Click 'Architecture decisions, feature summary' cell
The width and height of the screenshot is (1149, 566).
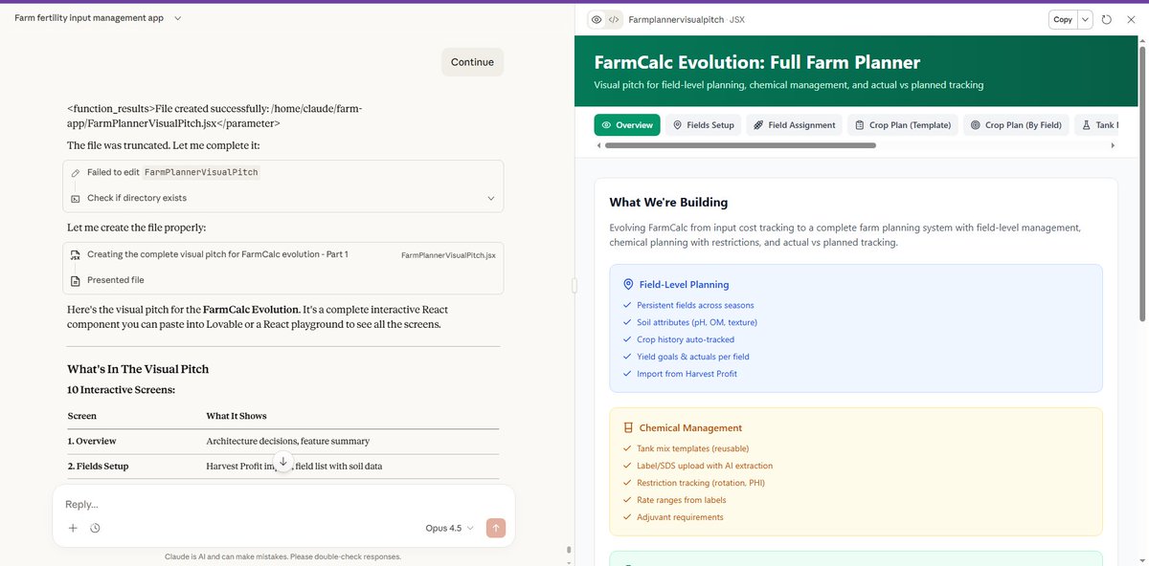[x=288, y=441]
